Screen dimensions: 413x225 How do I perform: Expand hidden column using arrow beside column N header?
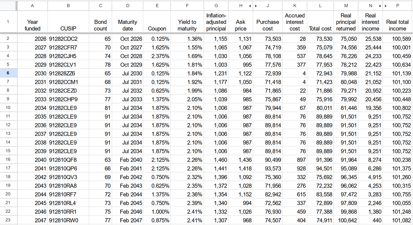[379, 6]
